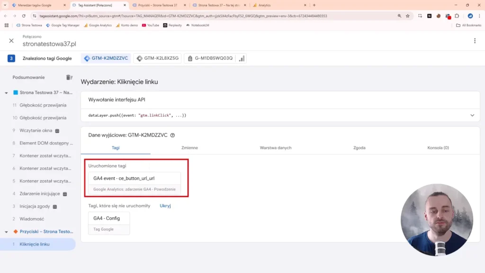Click the Ukryj link
Viewport: 485px width, 273px height.
[x=165, y=206]
